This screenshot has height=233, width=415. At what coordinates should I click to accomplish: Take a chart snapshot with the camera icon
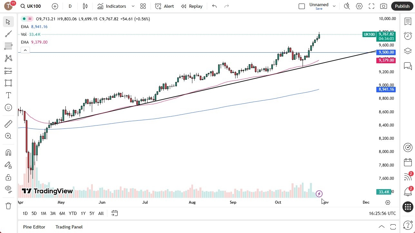click(x=383, y=6)
